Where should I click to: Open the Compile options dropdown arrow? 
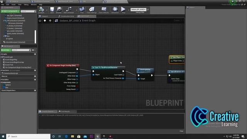click(47, 10)
